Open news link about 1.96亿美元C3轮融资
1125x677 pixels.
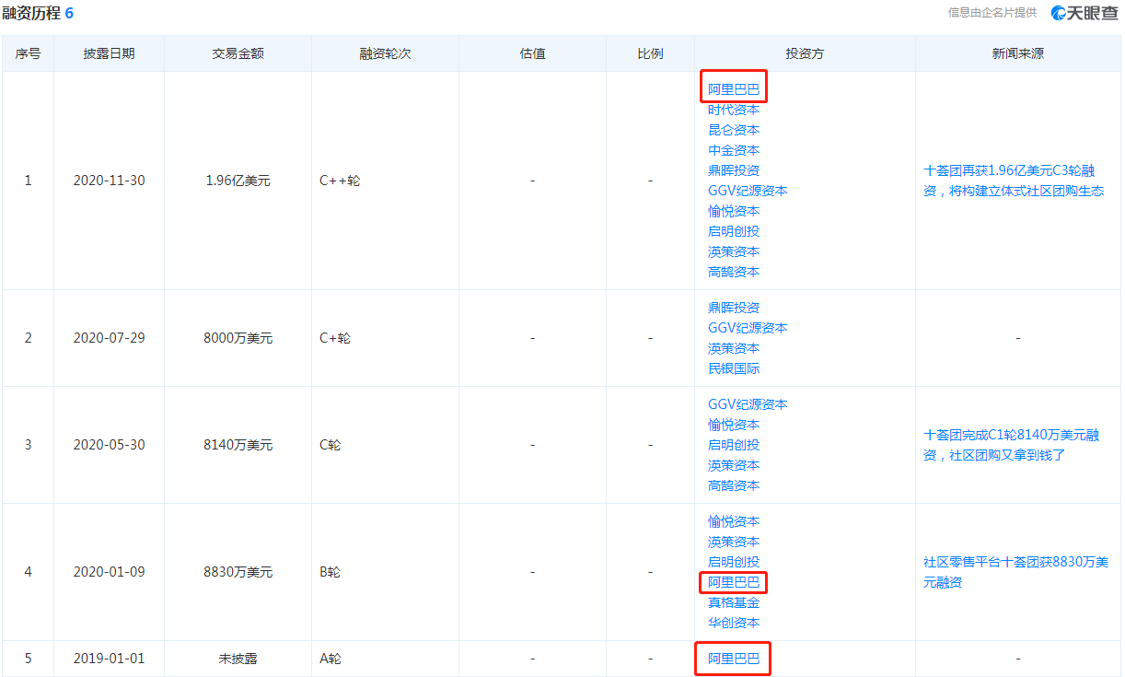(x=1014, y=181)
